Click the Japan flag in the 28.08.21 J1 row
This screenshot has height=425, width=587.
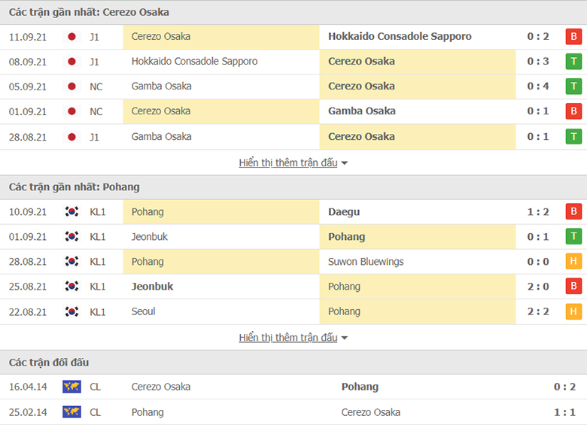[x=71, y=137]
